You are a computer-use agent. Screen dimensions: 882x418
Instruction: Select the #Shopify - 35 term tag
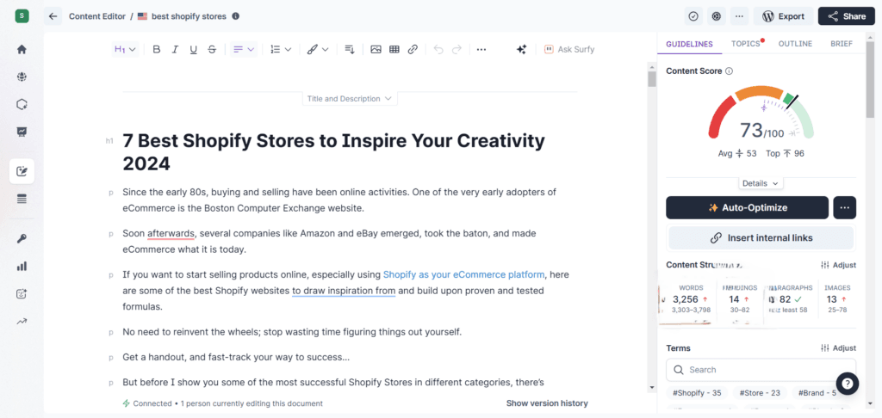point(697,393)
